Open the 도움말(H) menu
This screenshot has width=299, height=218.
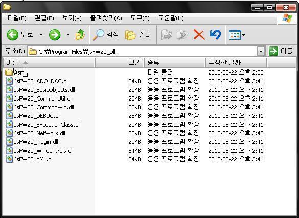[x=171, y=18]
